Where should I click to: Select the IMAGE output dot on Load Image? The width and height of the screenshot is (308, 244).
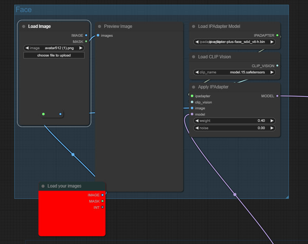pyautogui.click(x=87, y=35)
